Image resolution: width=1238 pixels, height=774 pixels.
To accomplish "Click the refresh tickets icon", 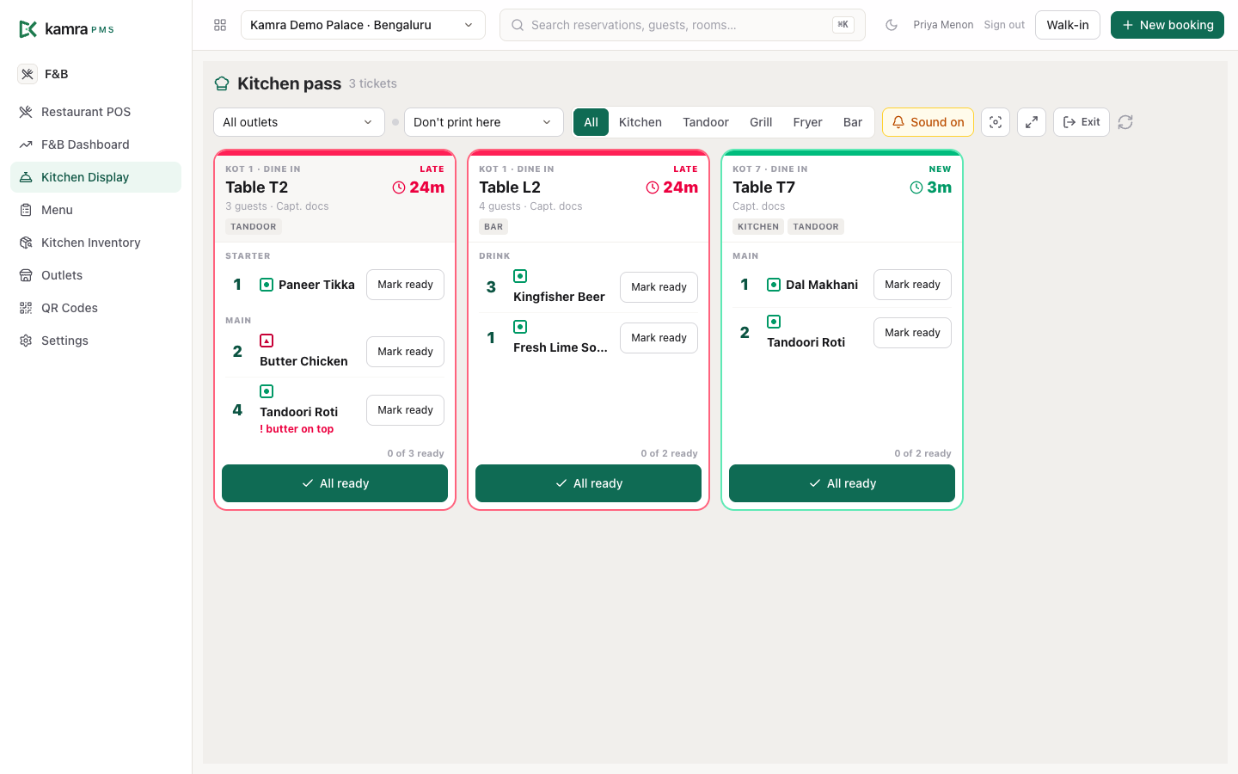I will tap(1125, 122).
